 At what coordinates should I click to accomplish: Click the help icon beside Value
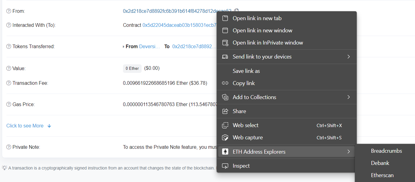tap(9, 69)
